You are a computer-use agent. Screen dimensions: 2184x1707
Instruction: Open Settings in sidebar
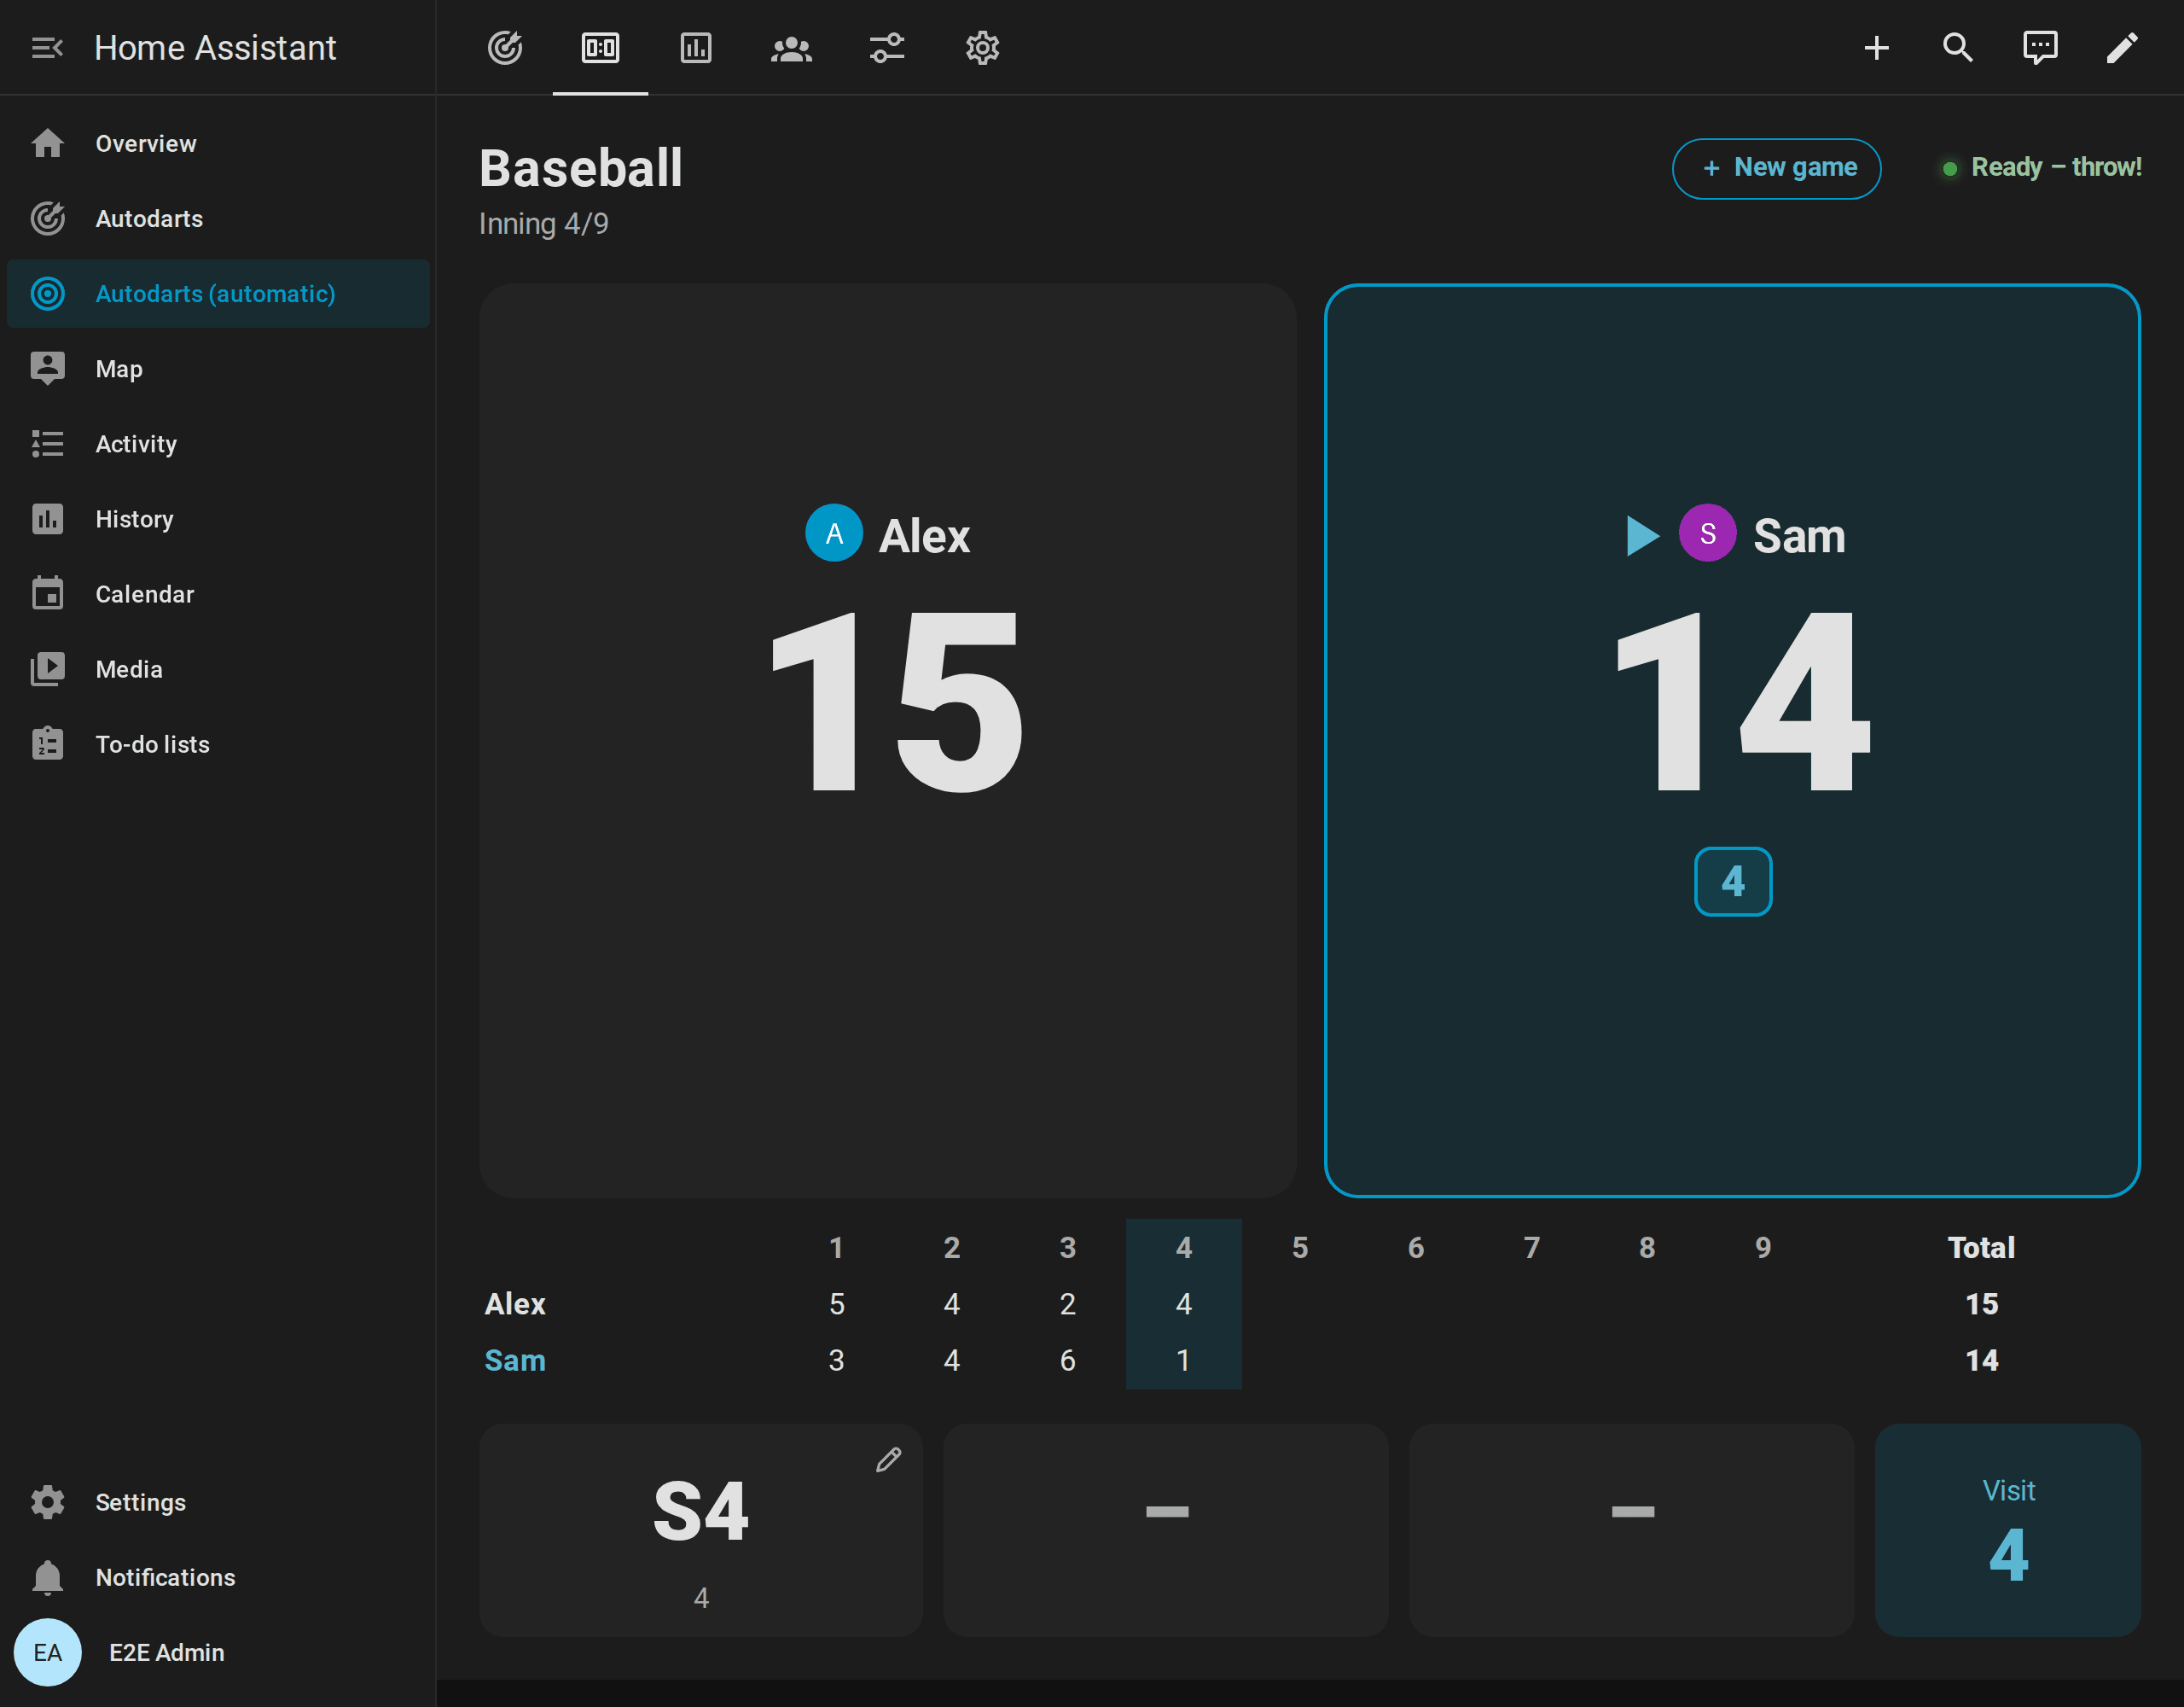218,1502
